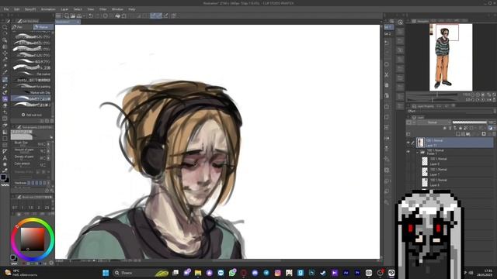Pick a color on the color wheel square

click(x=33, y=239)
